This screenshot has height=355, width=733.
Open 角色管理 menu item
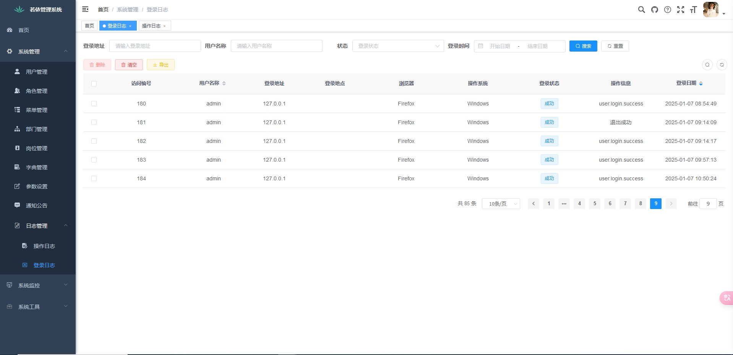click(x=38, y=91)
